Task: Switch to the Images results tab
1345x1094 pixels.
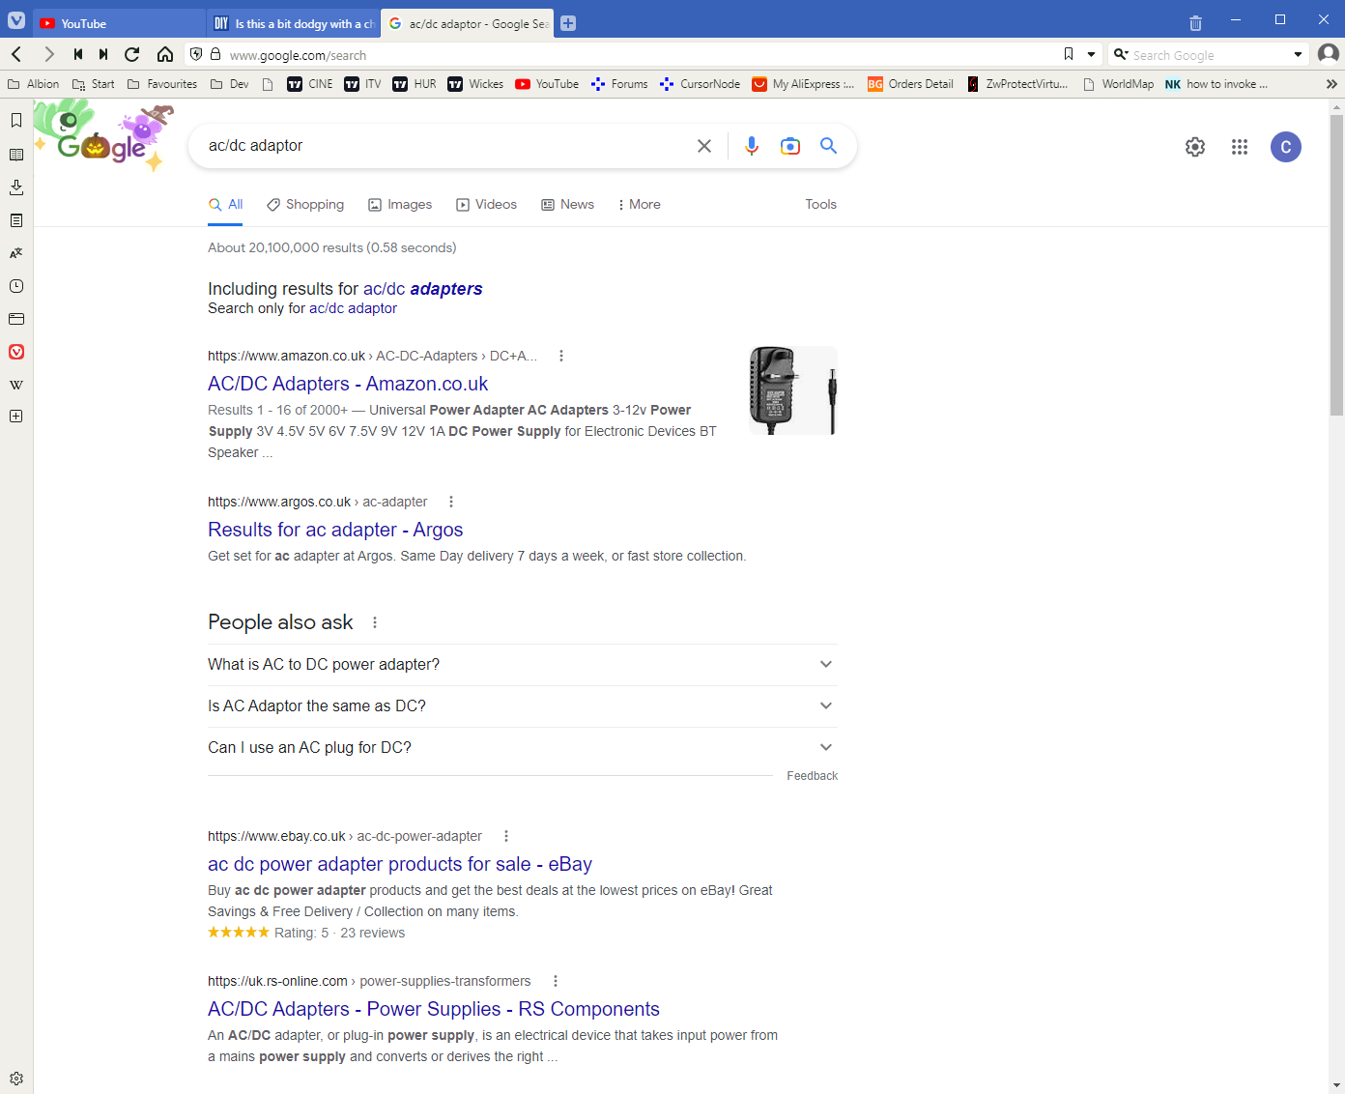Action: click(x=400, y=205)
